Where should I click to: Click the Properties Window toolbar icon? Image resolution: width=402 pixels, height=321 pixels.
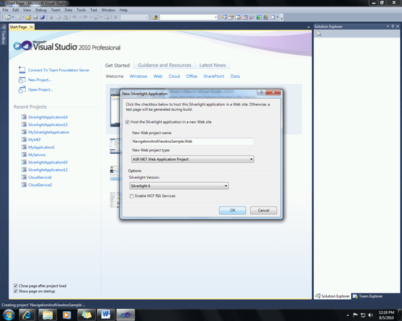231,17
